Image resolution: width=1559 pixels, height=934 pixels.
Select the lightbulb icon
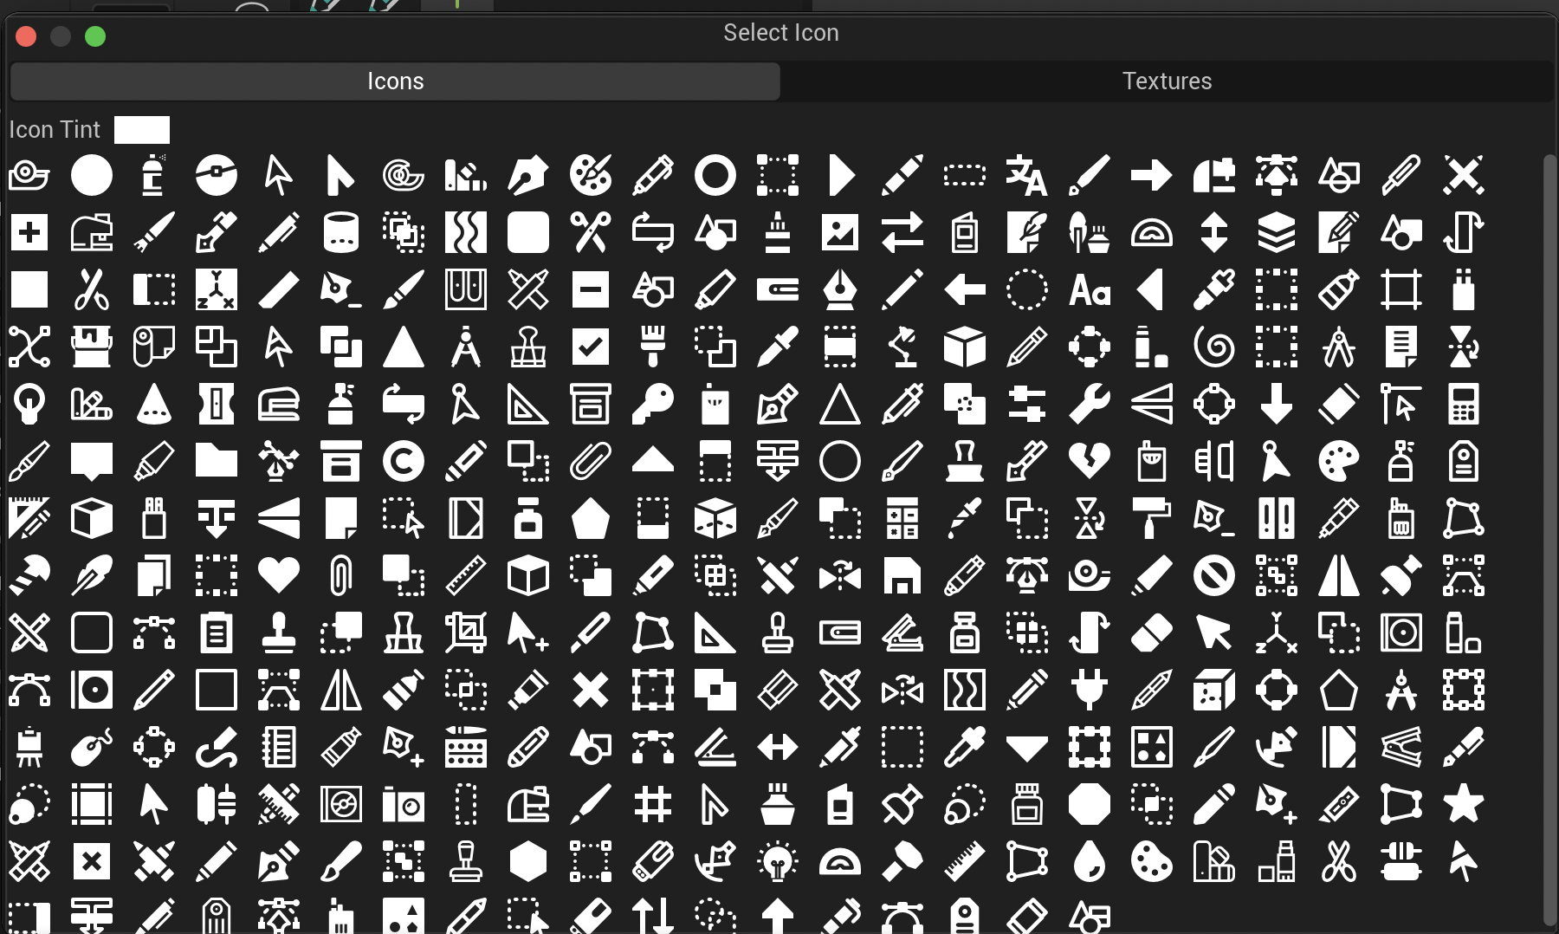pos(778,862)
